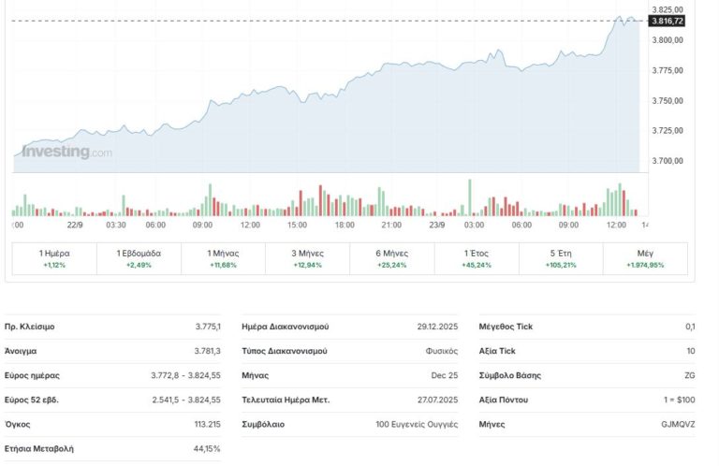Click the Investing.com watermark logo on chart
Viewport: 719px width, 466px height.
[66, 152]
